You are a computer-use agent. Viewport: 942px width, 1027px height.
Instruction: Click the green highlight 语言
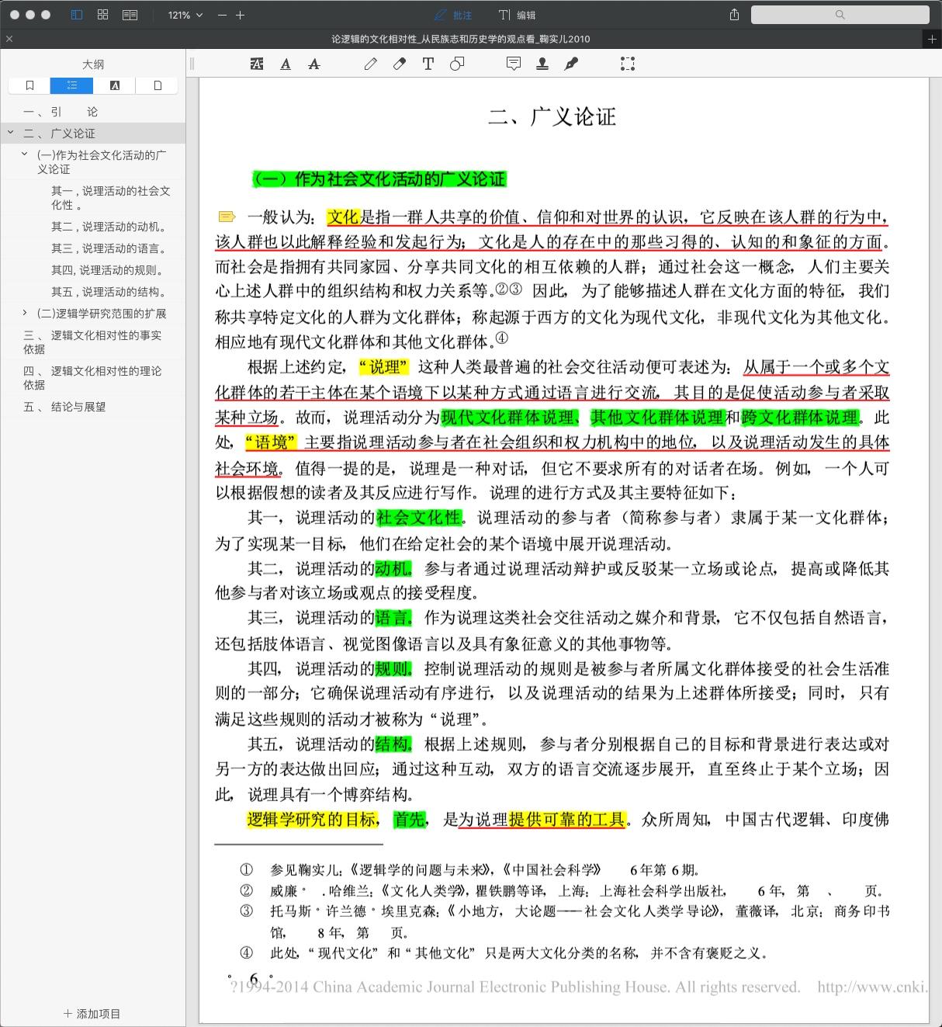tap(393, 618)
